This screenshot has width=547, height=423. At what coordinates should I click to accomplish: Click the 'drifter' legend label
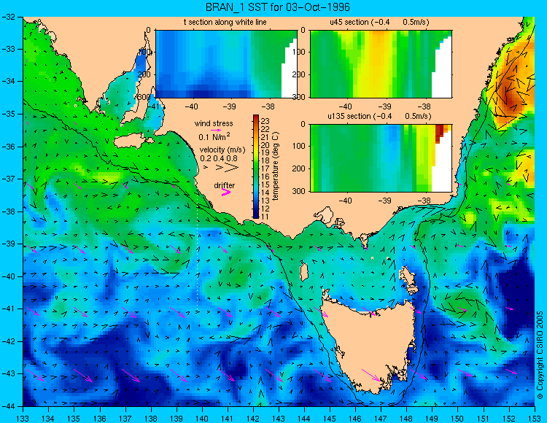tap(225, 185)
